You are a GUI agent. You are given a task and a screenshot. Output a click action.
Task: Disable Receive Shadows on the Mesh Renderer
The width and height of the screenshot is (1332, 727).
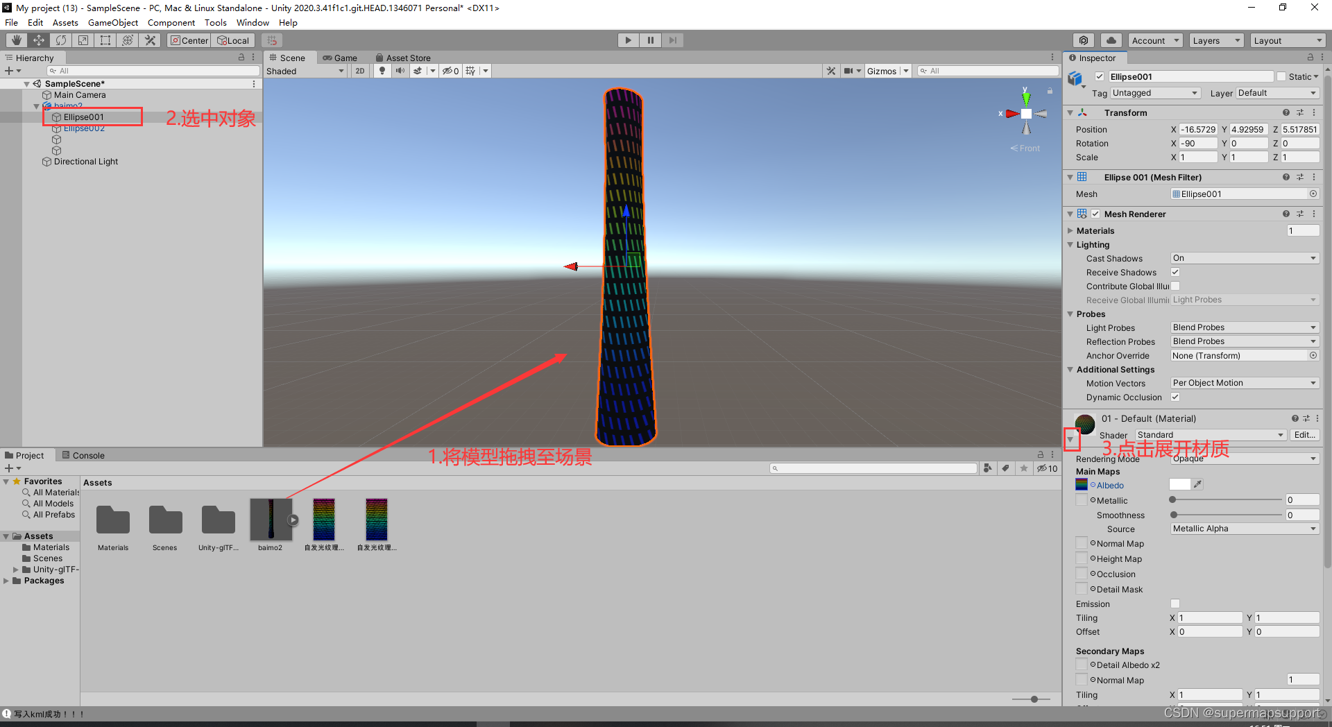pyautogui.click(x=1175, y=272)
